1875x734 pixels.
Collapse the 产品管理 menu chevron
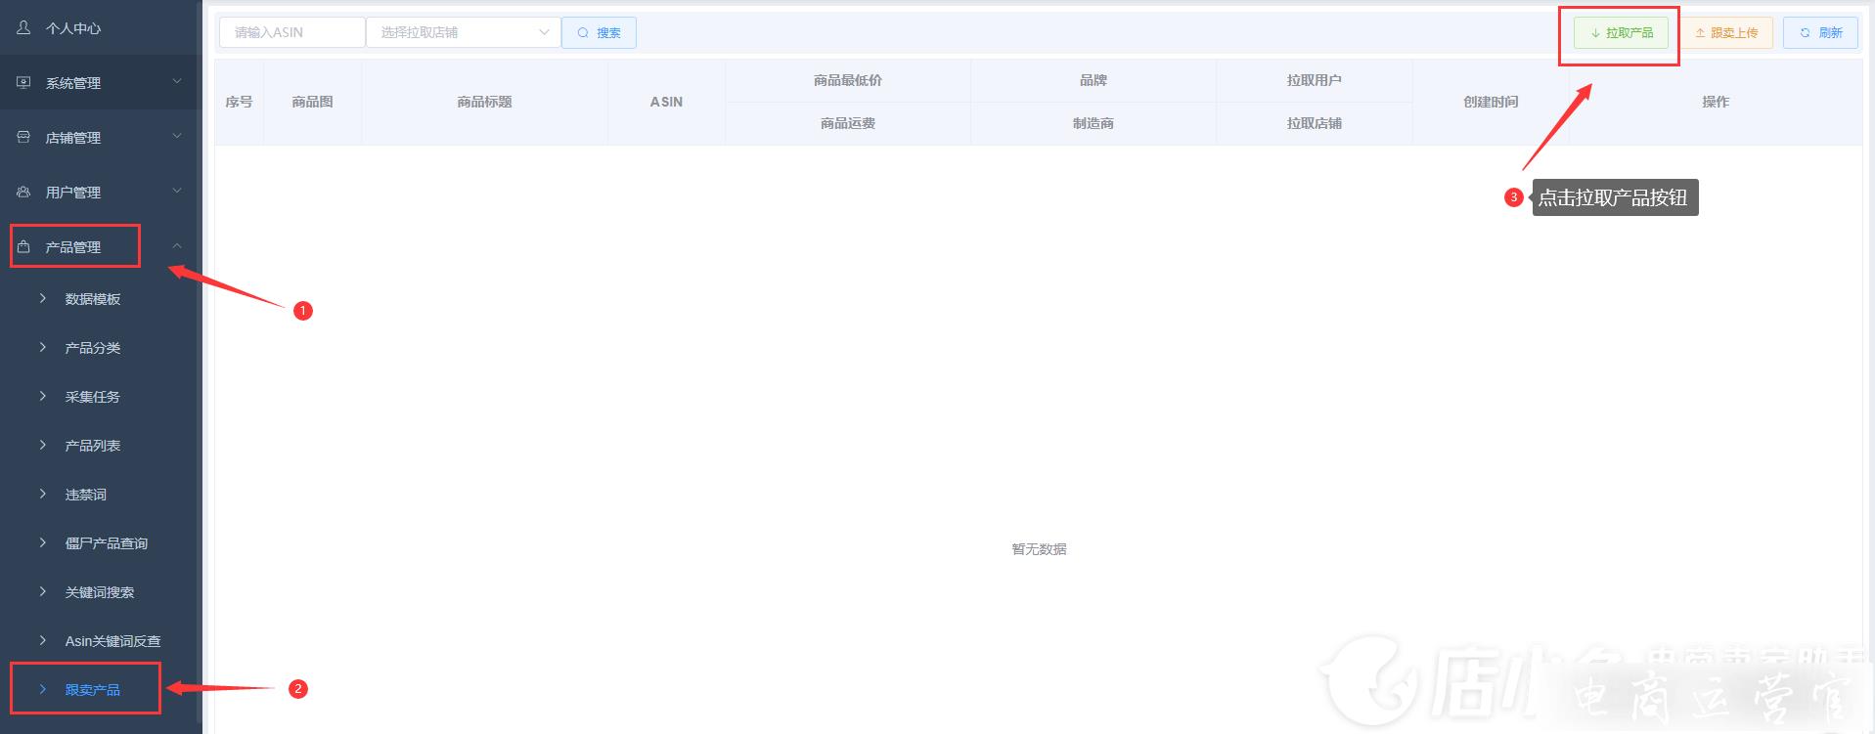coord(177,246)
